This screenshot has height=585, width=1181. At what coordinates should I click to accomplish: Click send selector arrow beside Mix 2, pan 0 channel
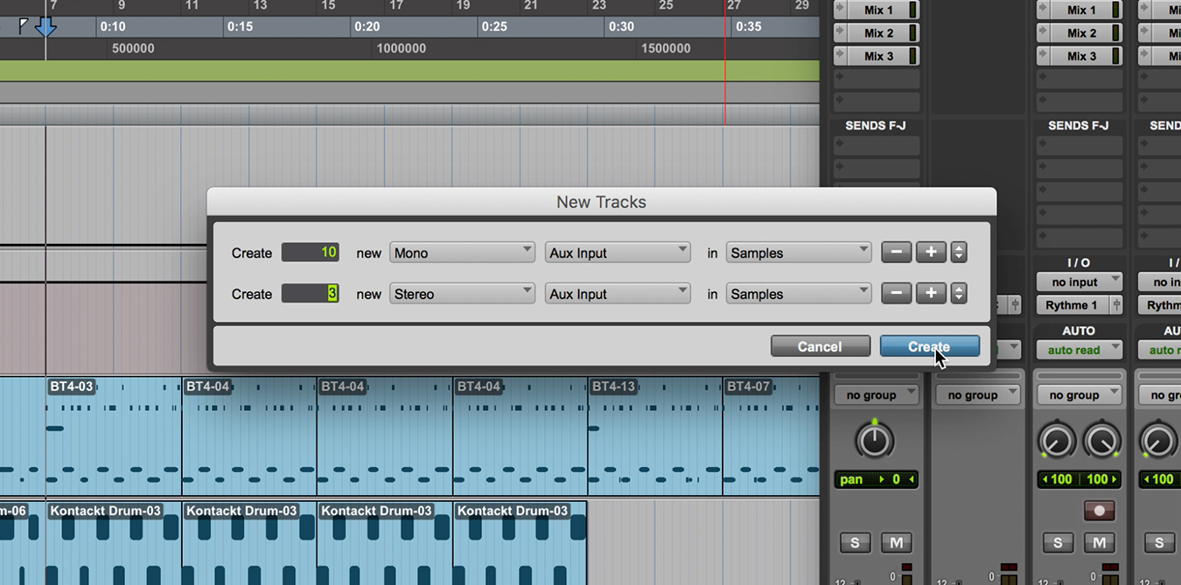pos(841,33)
